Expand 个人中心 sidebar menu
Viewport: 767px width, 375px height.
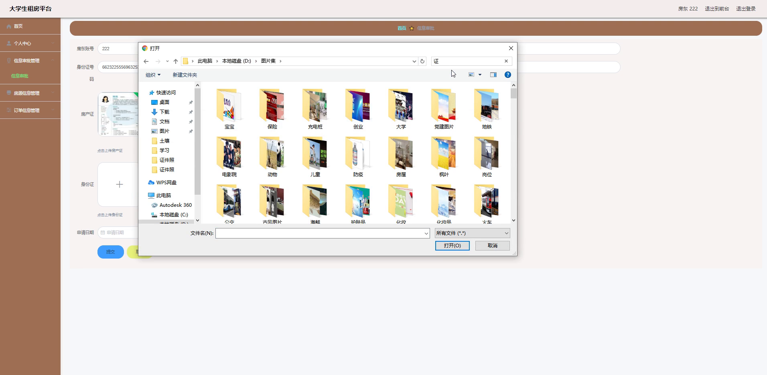point(30,43)
